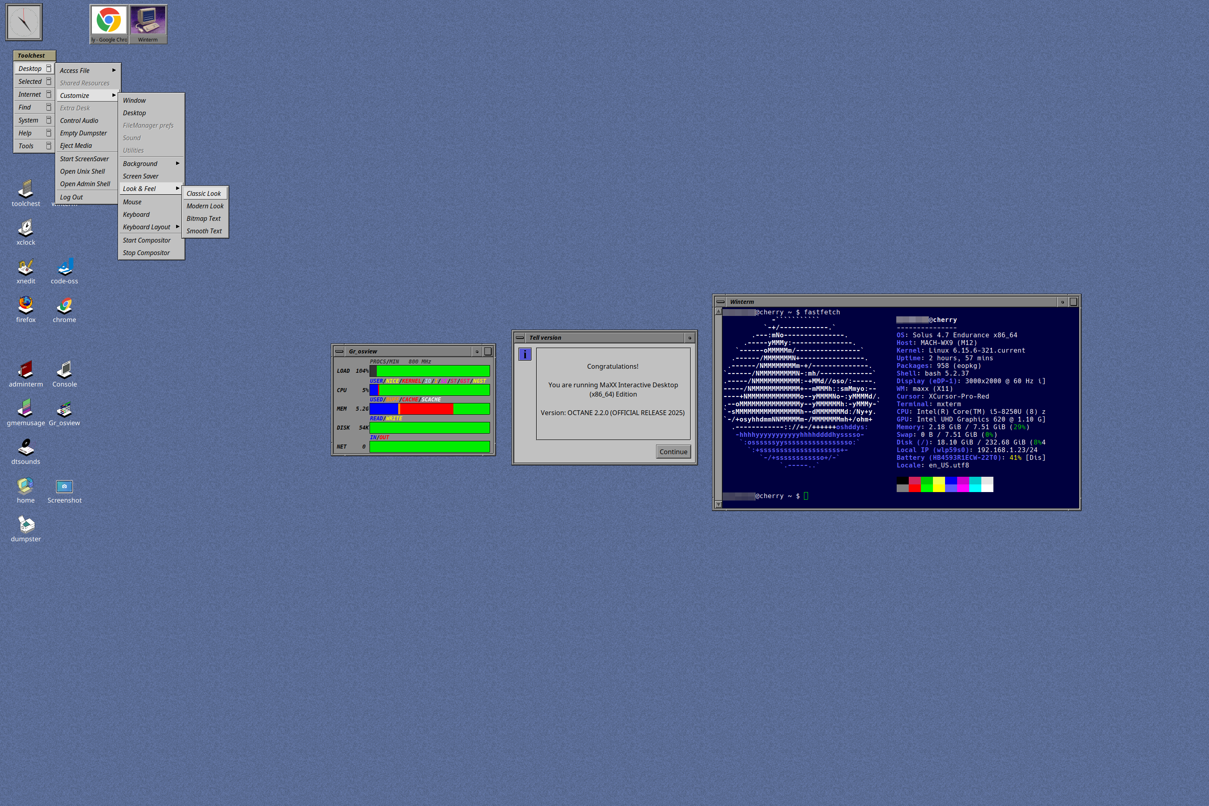The image size is (1209, 806).
Task: Select Log Out menu entry
Action: click(x=88, y=197)
